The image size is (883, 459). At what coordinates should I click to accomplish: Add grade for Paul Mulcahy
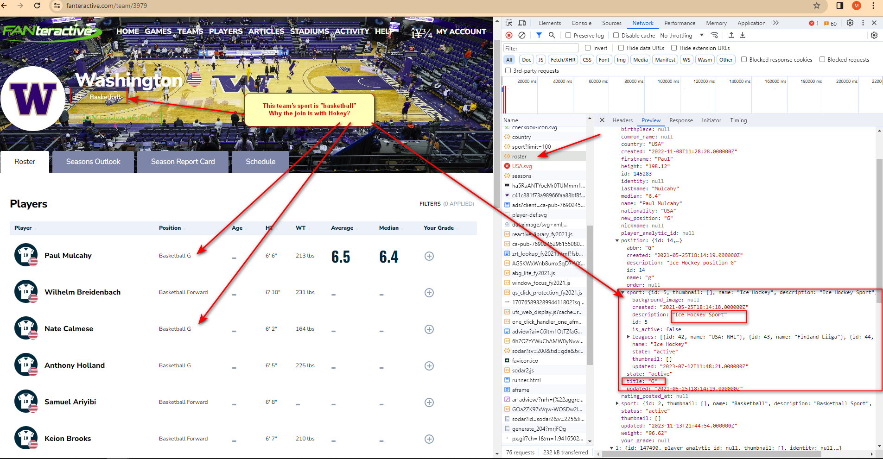pyautogui.click(x=429, y=256)
